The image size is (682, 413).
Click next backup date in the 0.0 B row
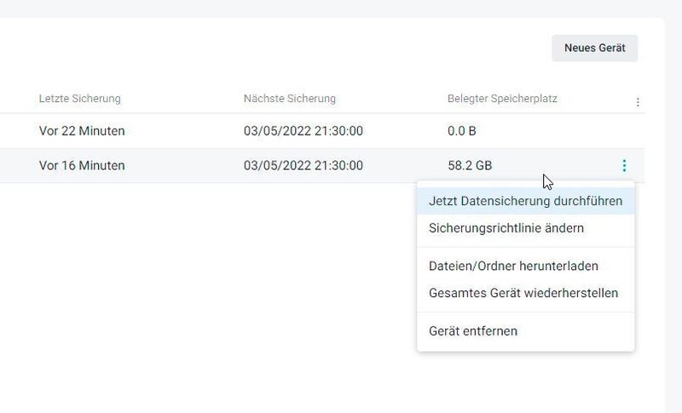[x=303, y=131]
